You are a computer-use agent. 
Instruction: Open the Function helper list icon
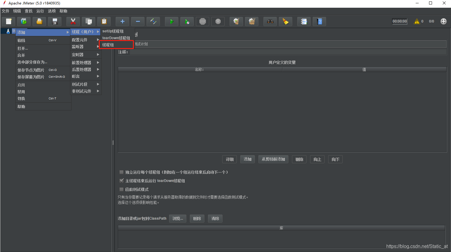pos(304,21)
